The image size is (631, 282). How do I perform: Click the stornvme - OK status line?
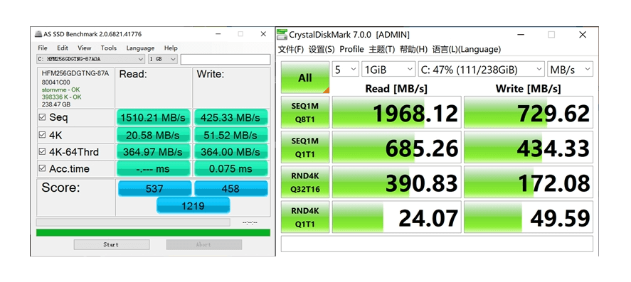(60, 90)
